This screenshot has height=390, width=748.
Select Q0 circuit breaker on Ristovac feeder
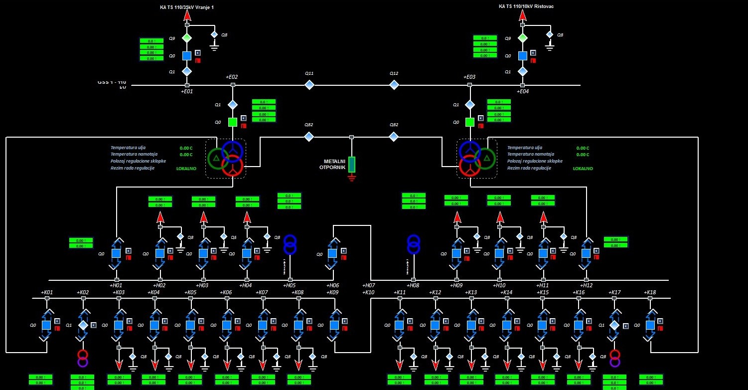pos(522,56)
